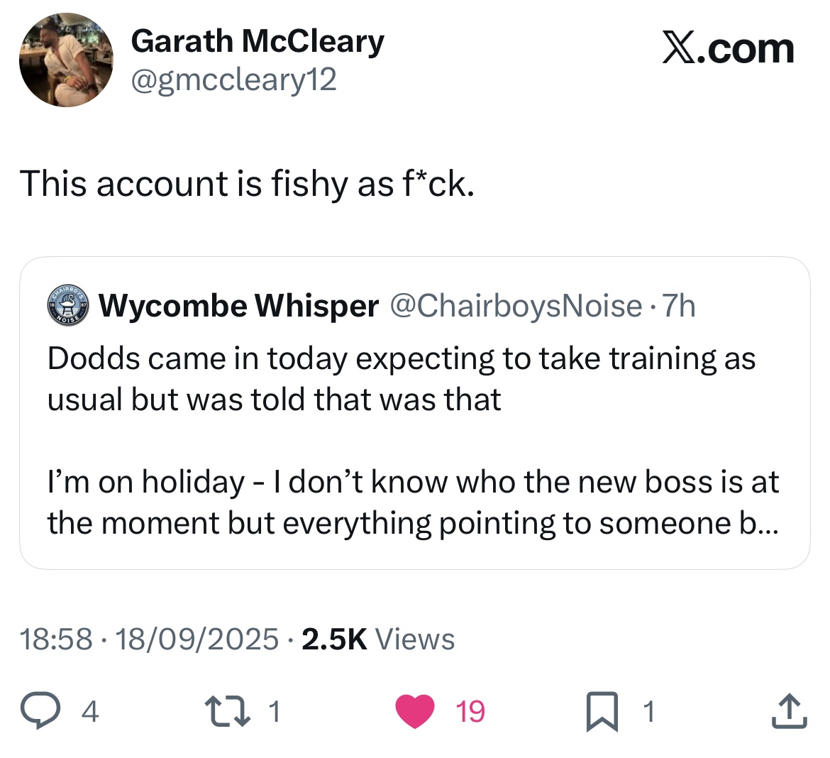The height and width of the screenshot is (758, 830).
Task: Toggle the pink heart like icon
Action: click(415, 711)
